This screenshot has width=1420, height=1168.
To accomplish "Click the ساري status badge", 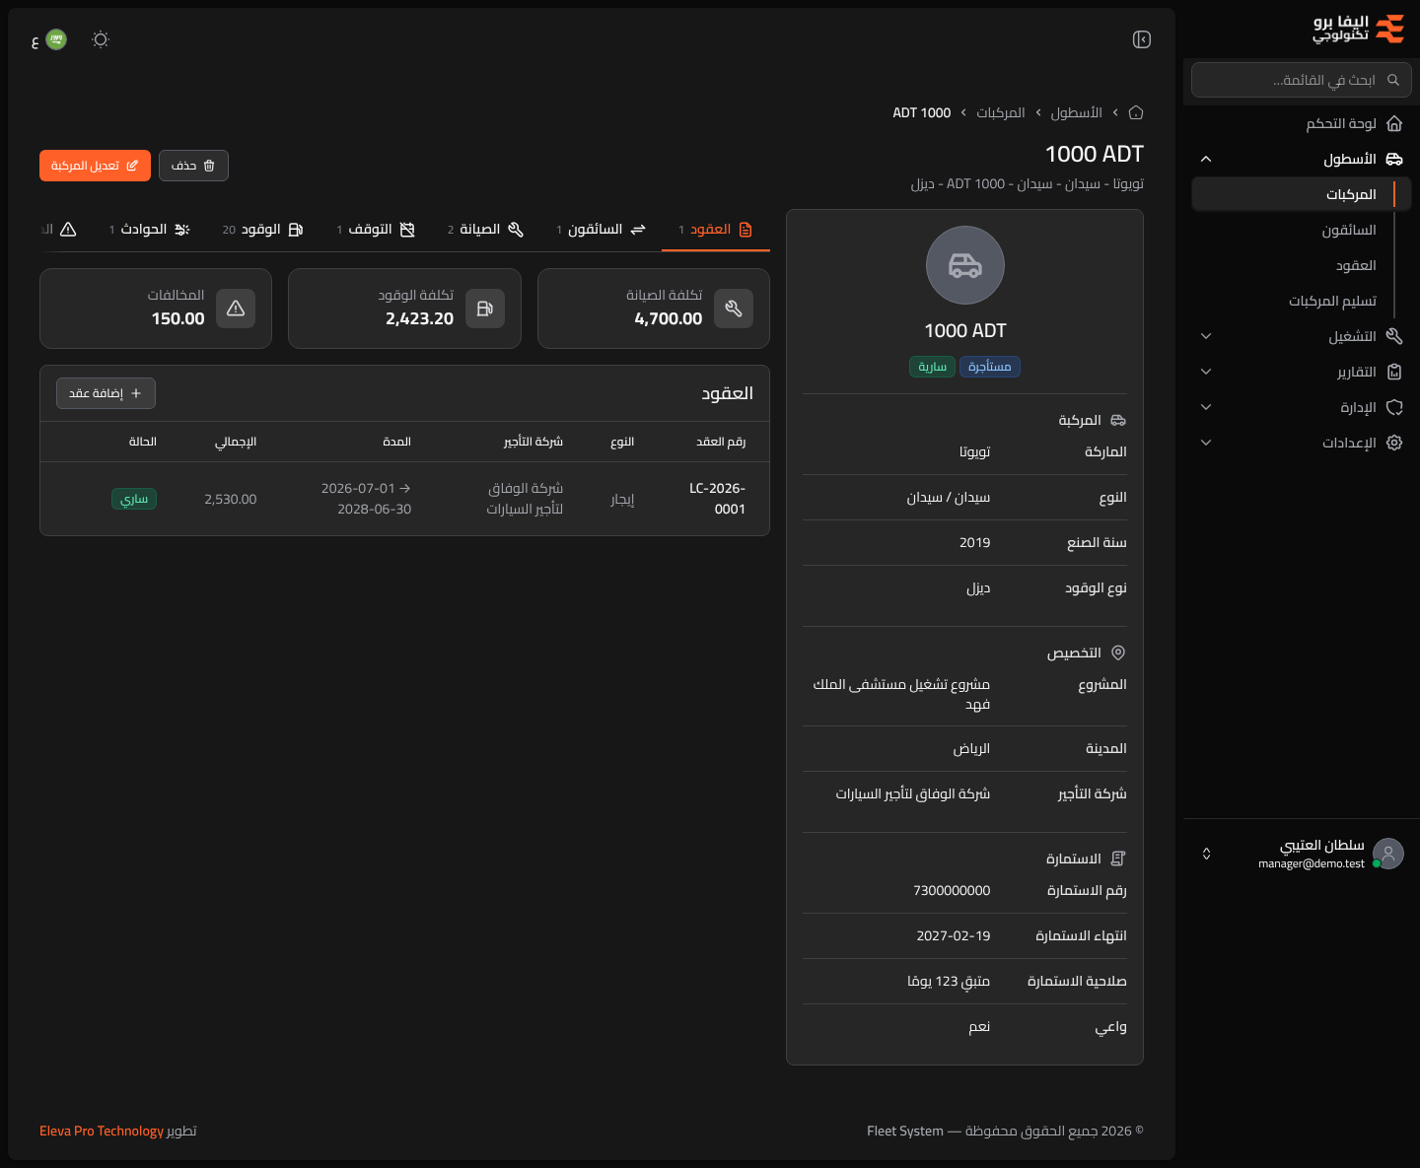I will [x=134, y=499].
